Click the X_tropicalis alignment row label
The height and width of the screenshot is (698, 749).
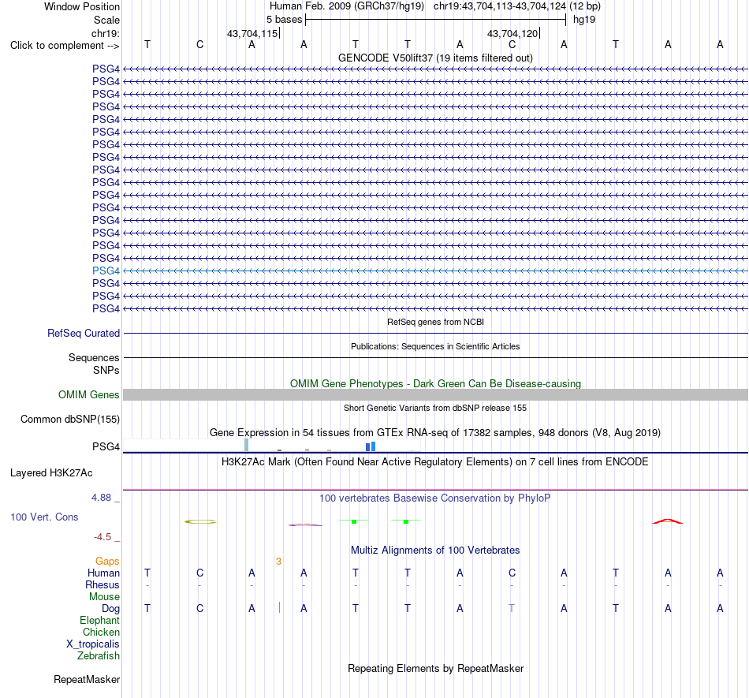pos(93,644)
